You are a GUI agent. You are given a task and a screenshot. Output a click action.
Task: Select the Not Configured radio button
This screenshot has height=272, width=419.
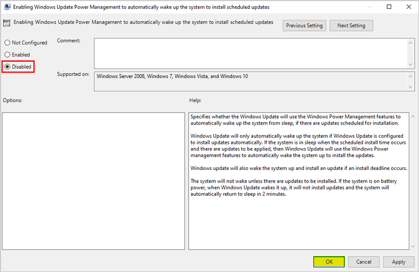click(26, 43)
